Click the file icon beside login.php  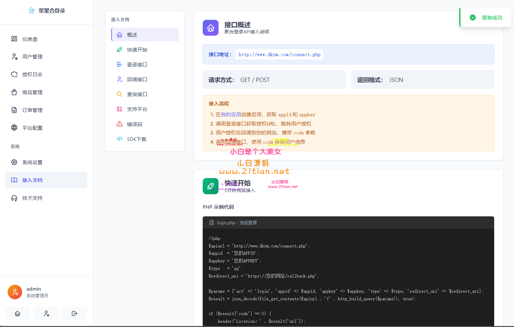212,223
